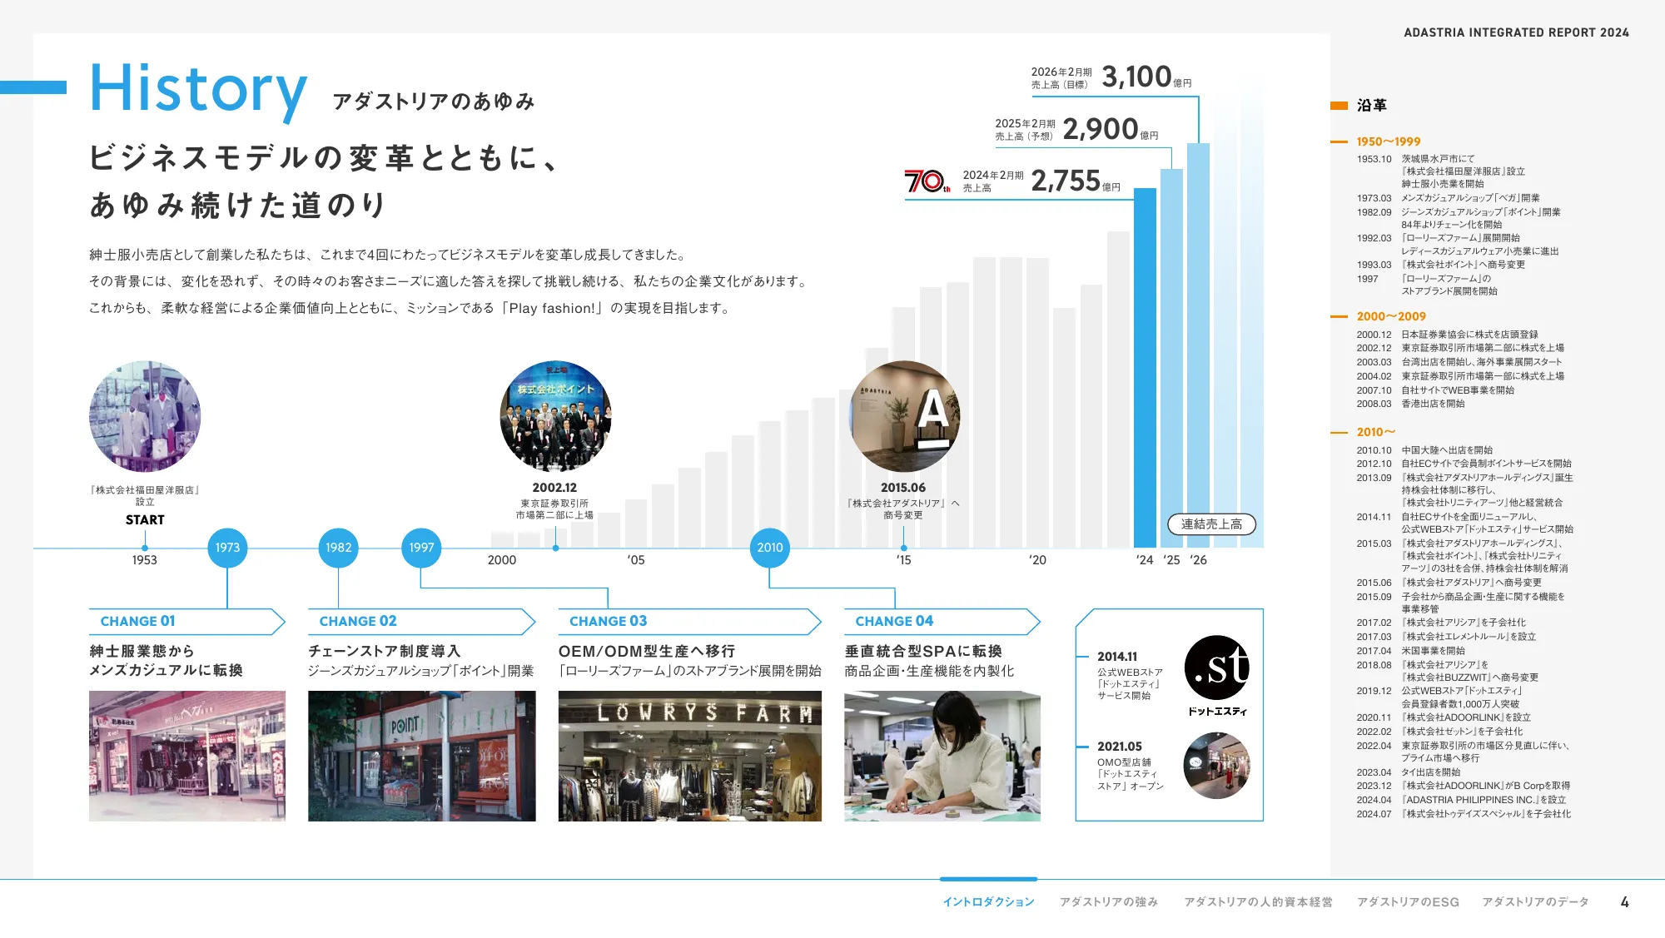Click the 1982 timeline circle
Image resolution: width=1665 pixels, height=938 pixels.
tap(338, 548)
